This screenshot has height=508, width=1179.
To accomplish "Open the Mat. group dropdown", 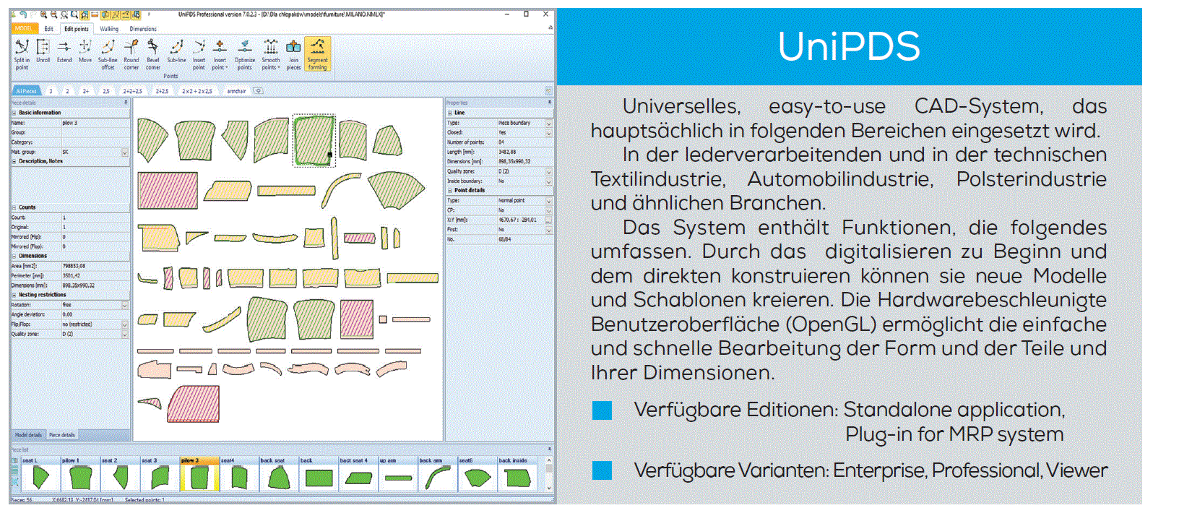I will coord(125,152).
